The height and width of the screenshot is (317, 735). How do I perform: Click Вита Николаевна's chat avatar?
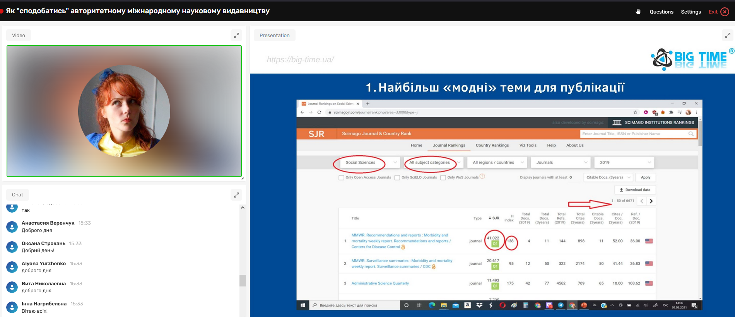12,287
